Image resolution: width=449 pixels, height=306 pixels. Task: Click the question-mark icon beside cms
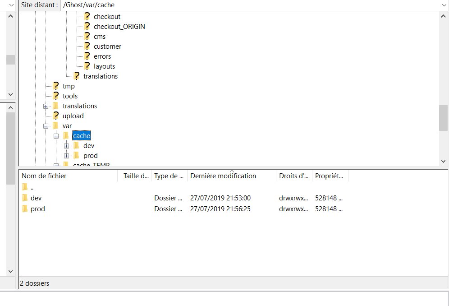click(x=87, y=37)
